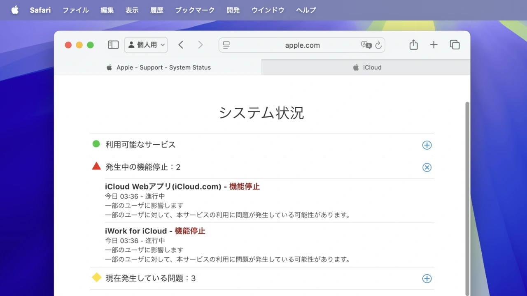Screen dimensions: 527x296
Task: Open the page reader menu icon
Action: click(x=226, y=45)
